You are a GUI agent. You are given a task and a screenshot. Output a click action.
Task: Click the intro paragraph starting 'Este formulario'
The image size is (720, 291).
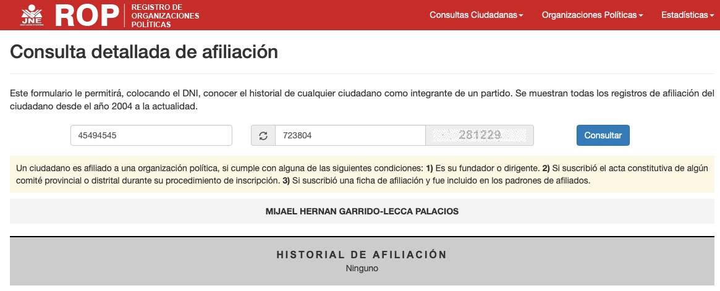[362, 99]
